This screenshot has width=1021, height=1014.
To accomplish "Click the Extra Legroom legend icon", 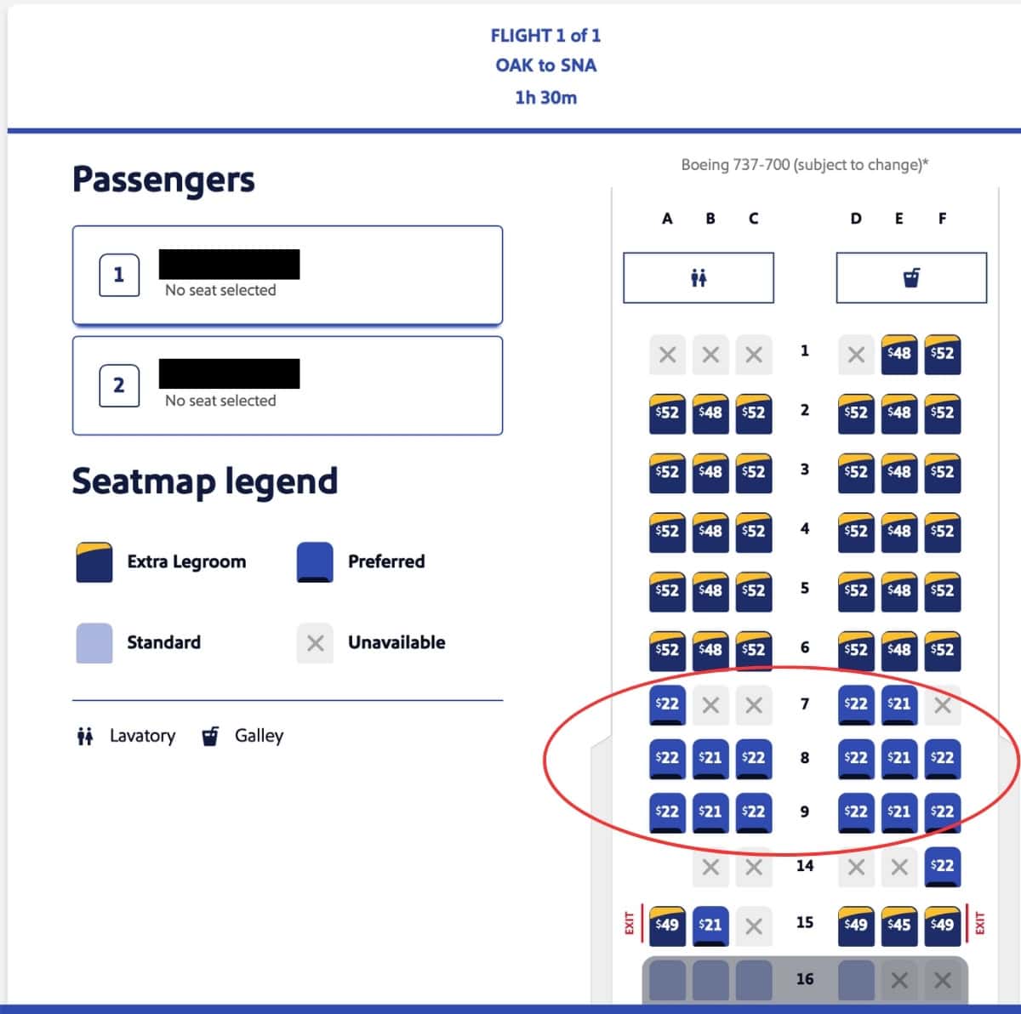I will 94,562.
